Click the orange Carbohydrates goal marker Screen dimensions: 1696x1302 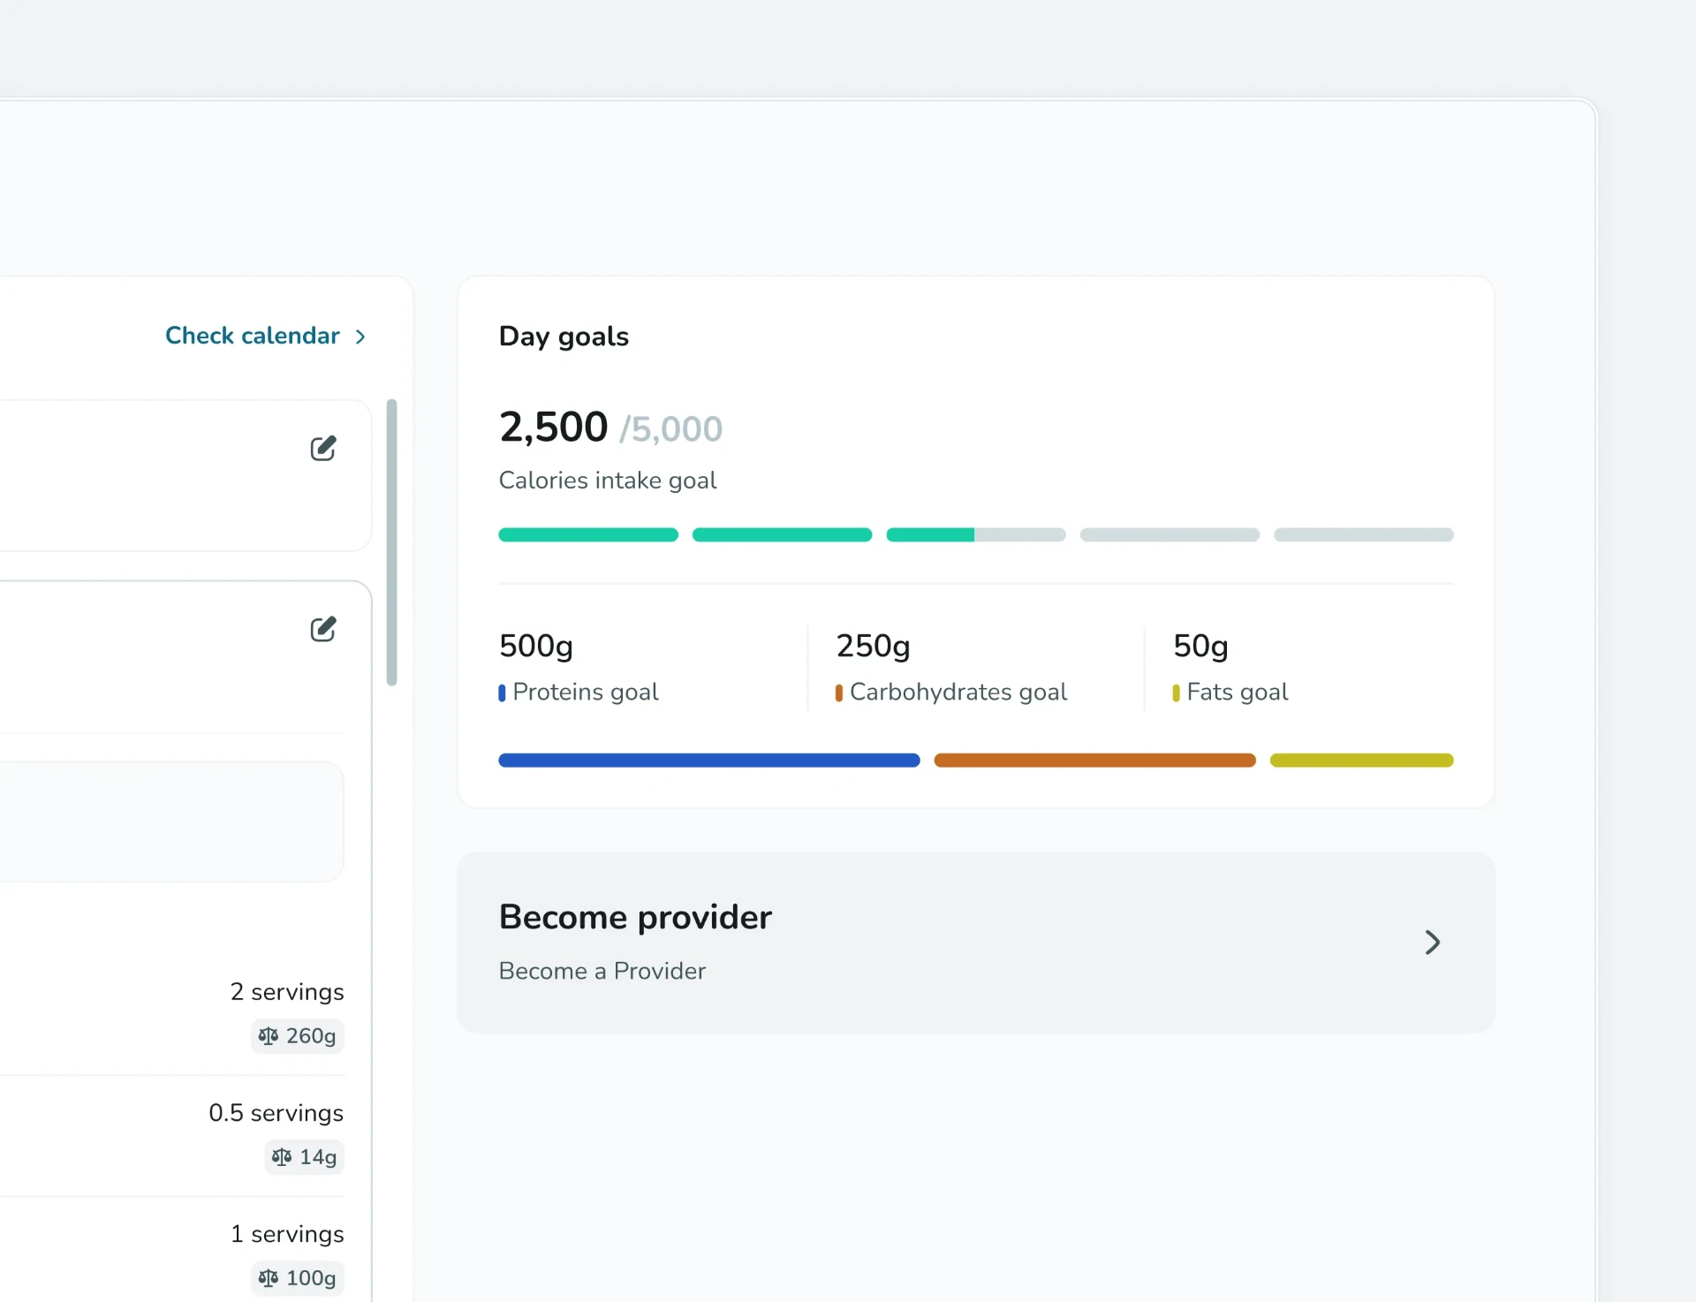tap(838, 693)
